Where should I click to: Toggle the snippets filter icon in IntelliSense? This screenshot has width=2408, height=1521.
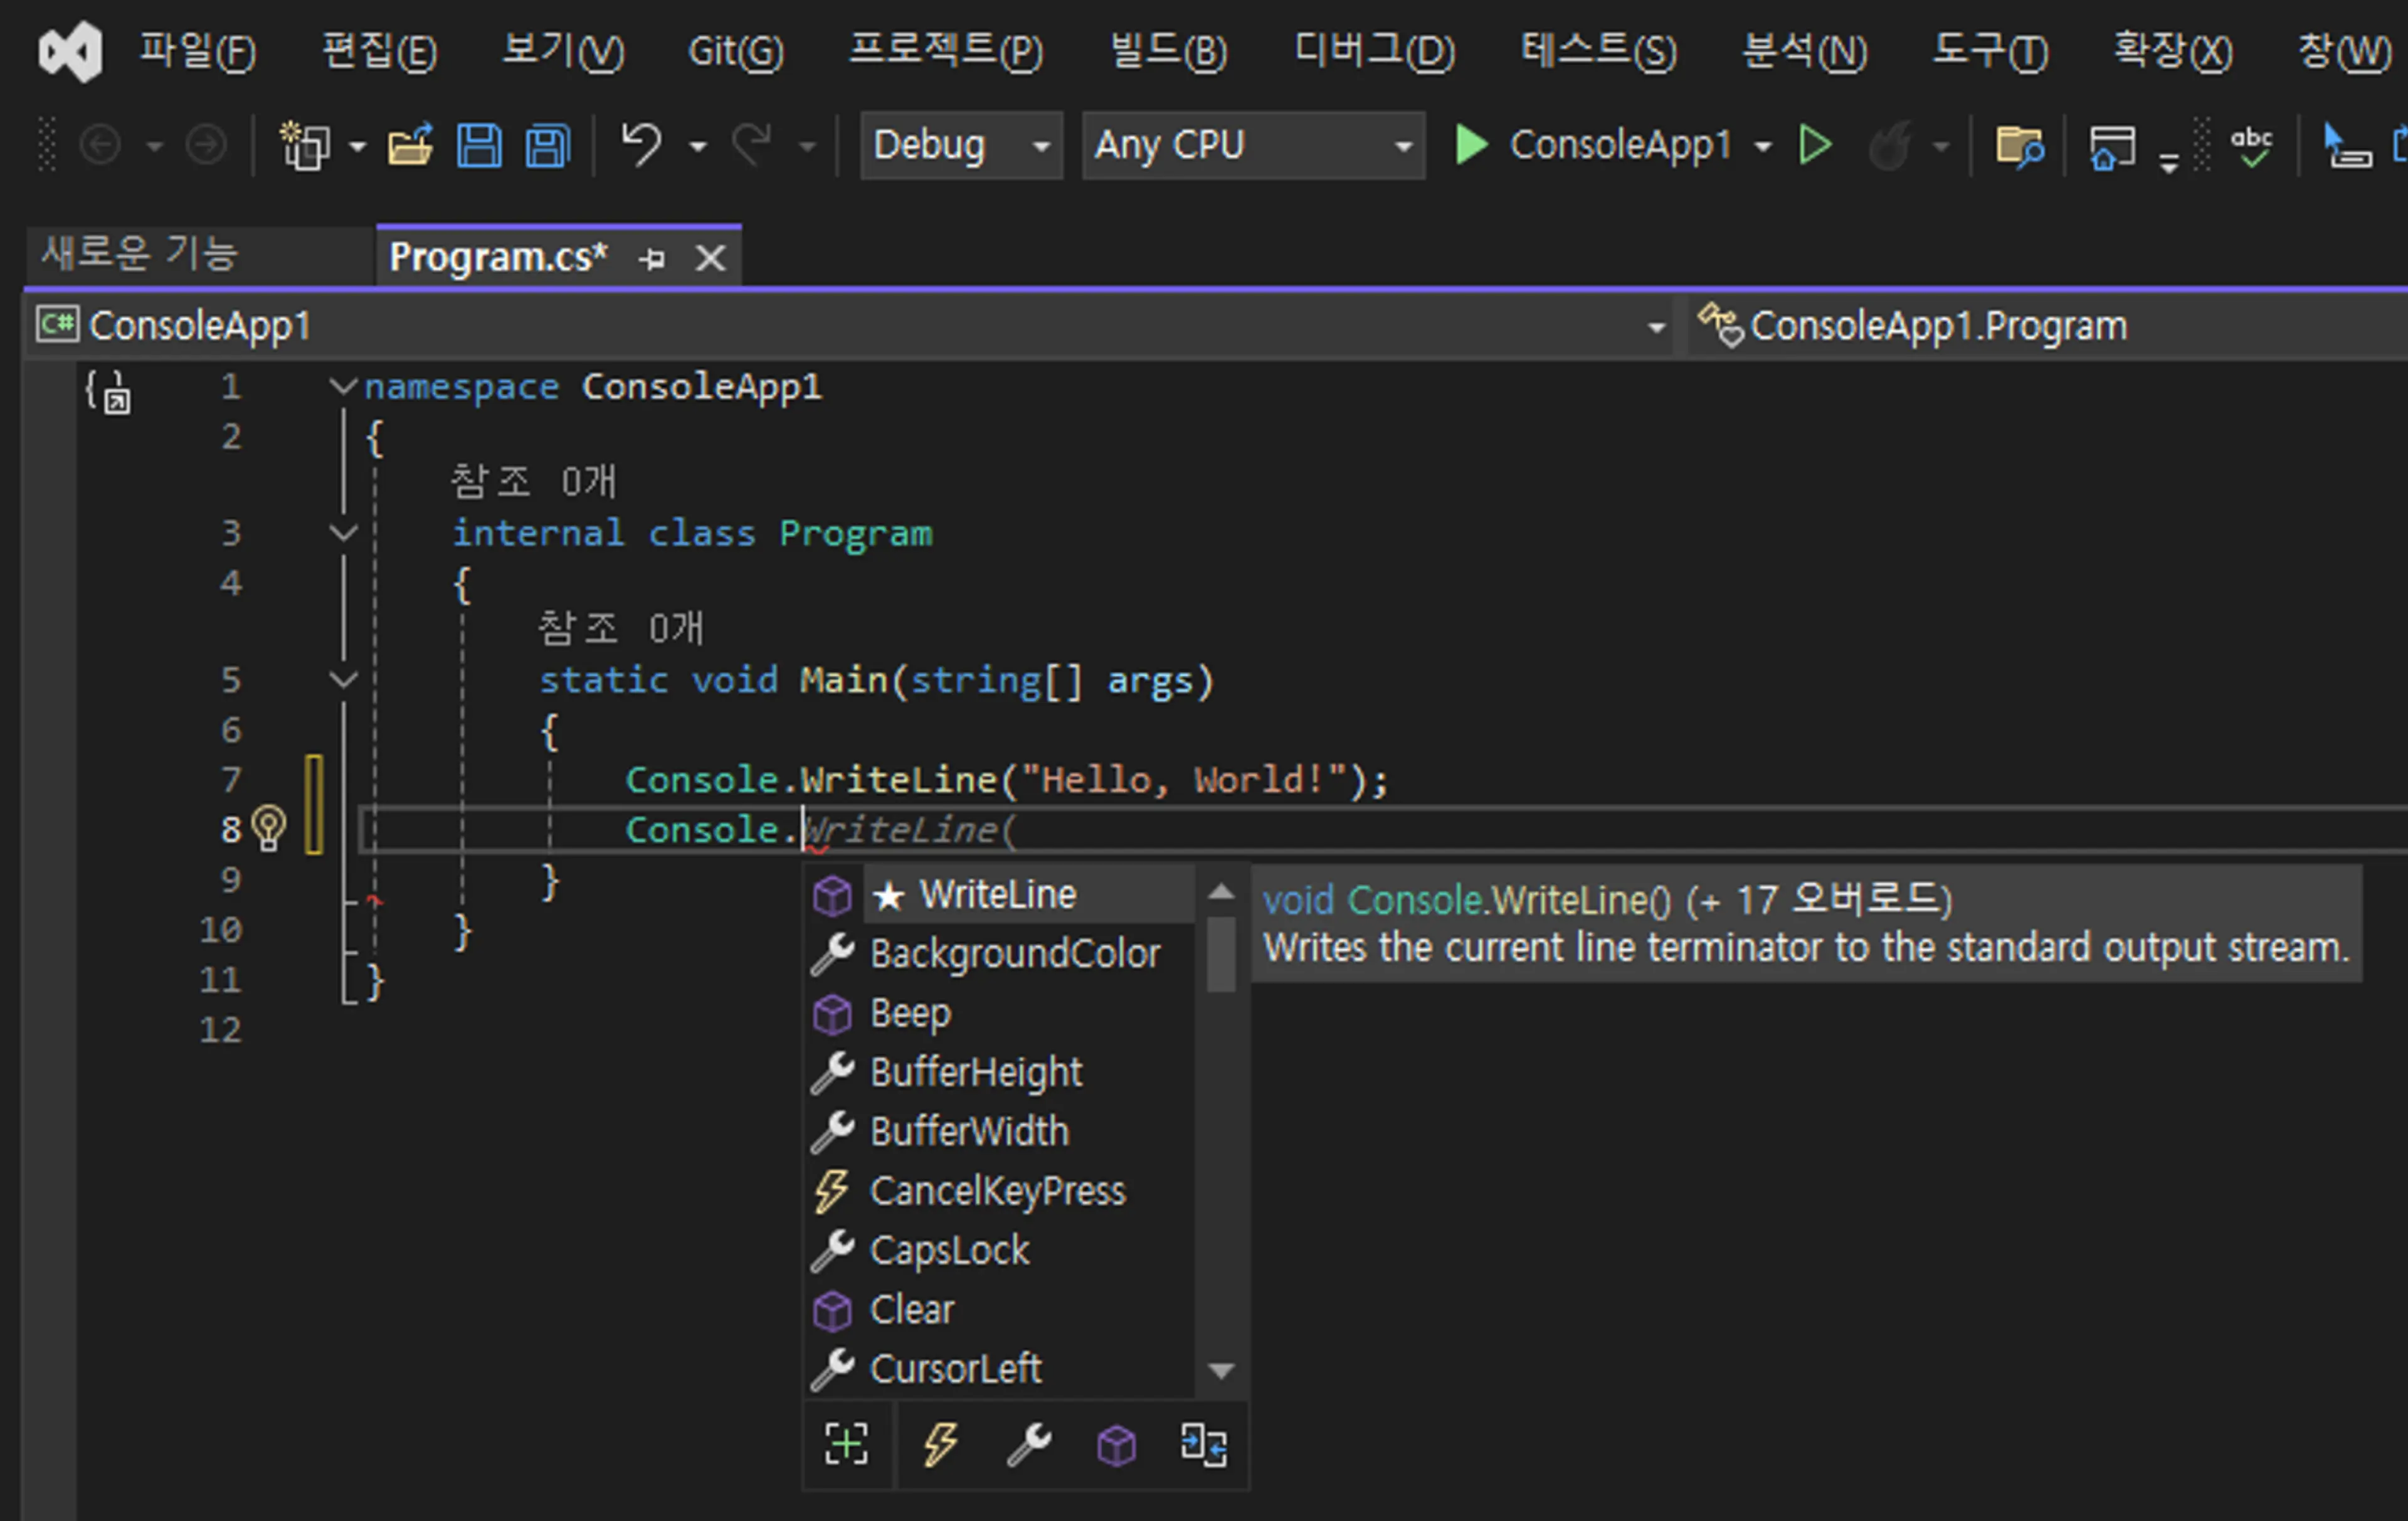tap(1203, 1445)
